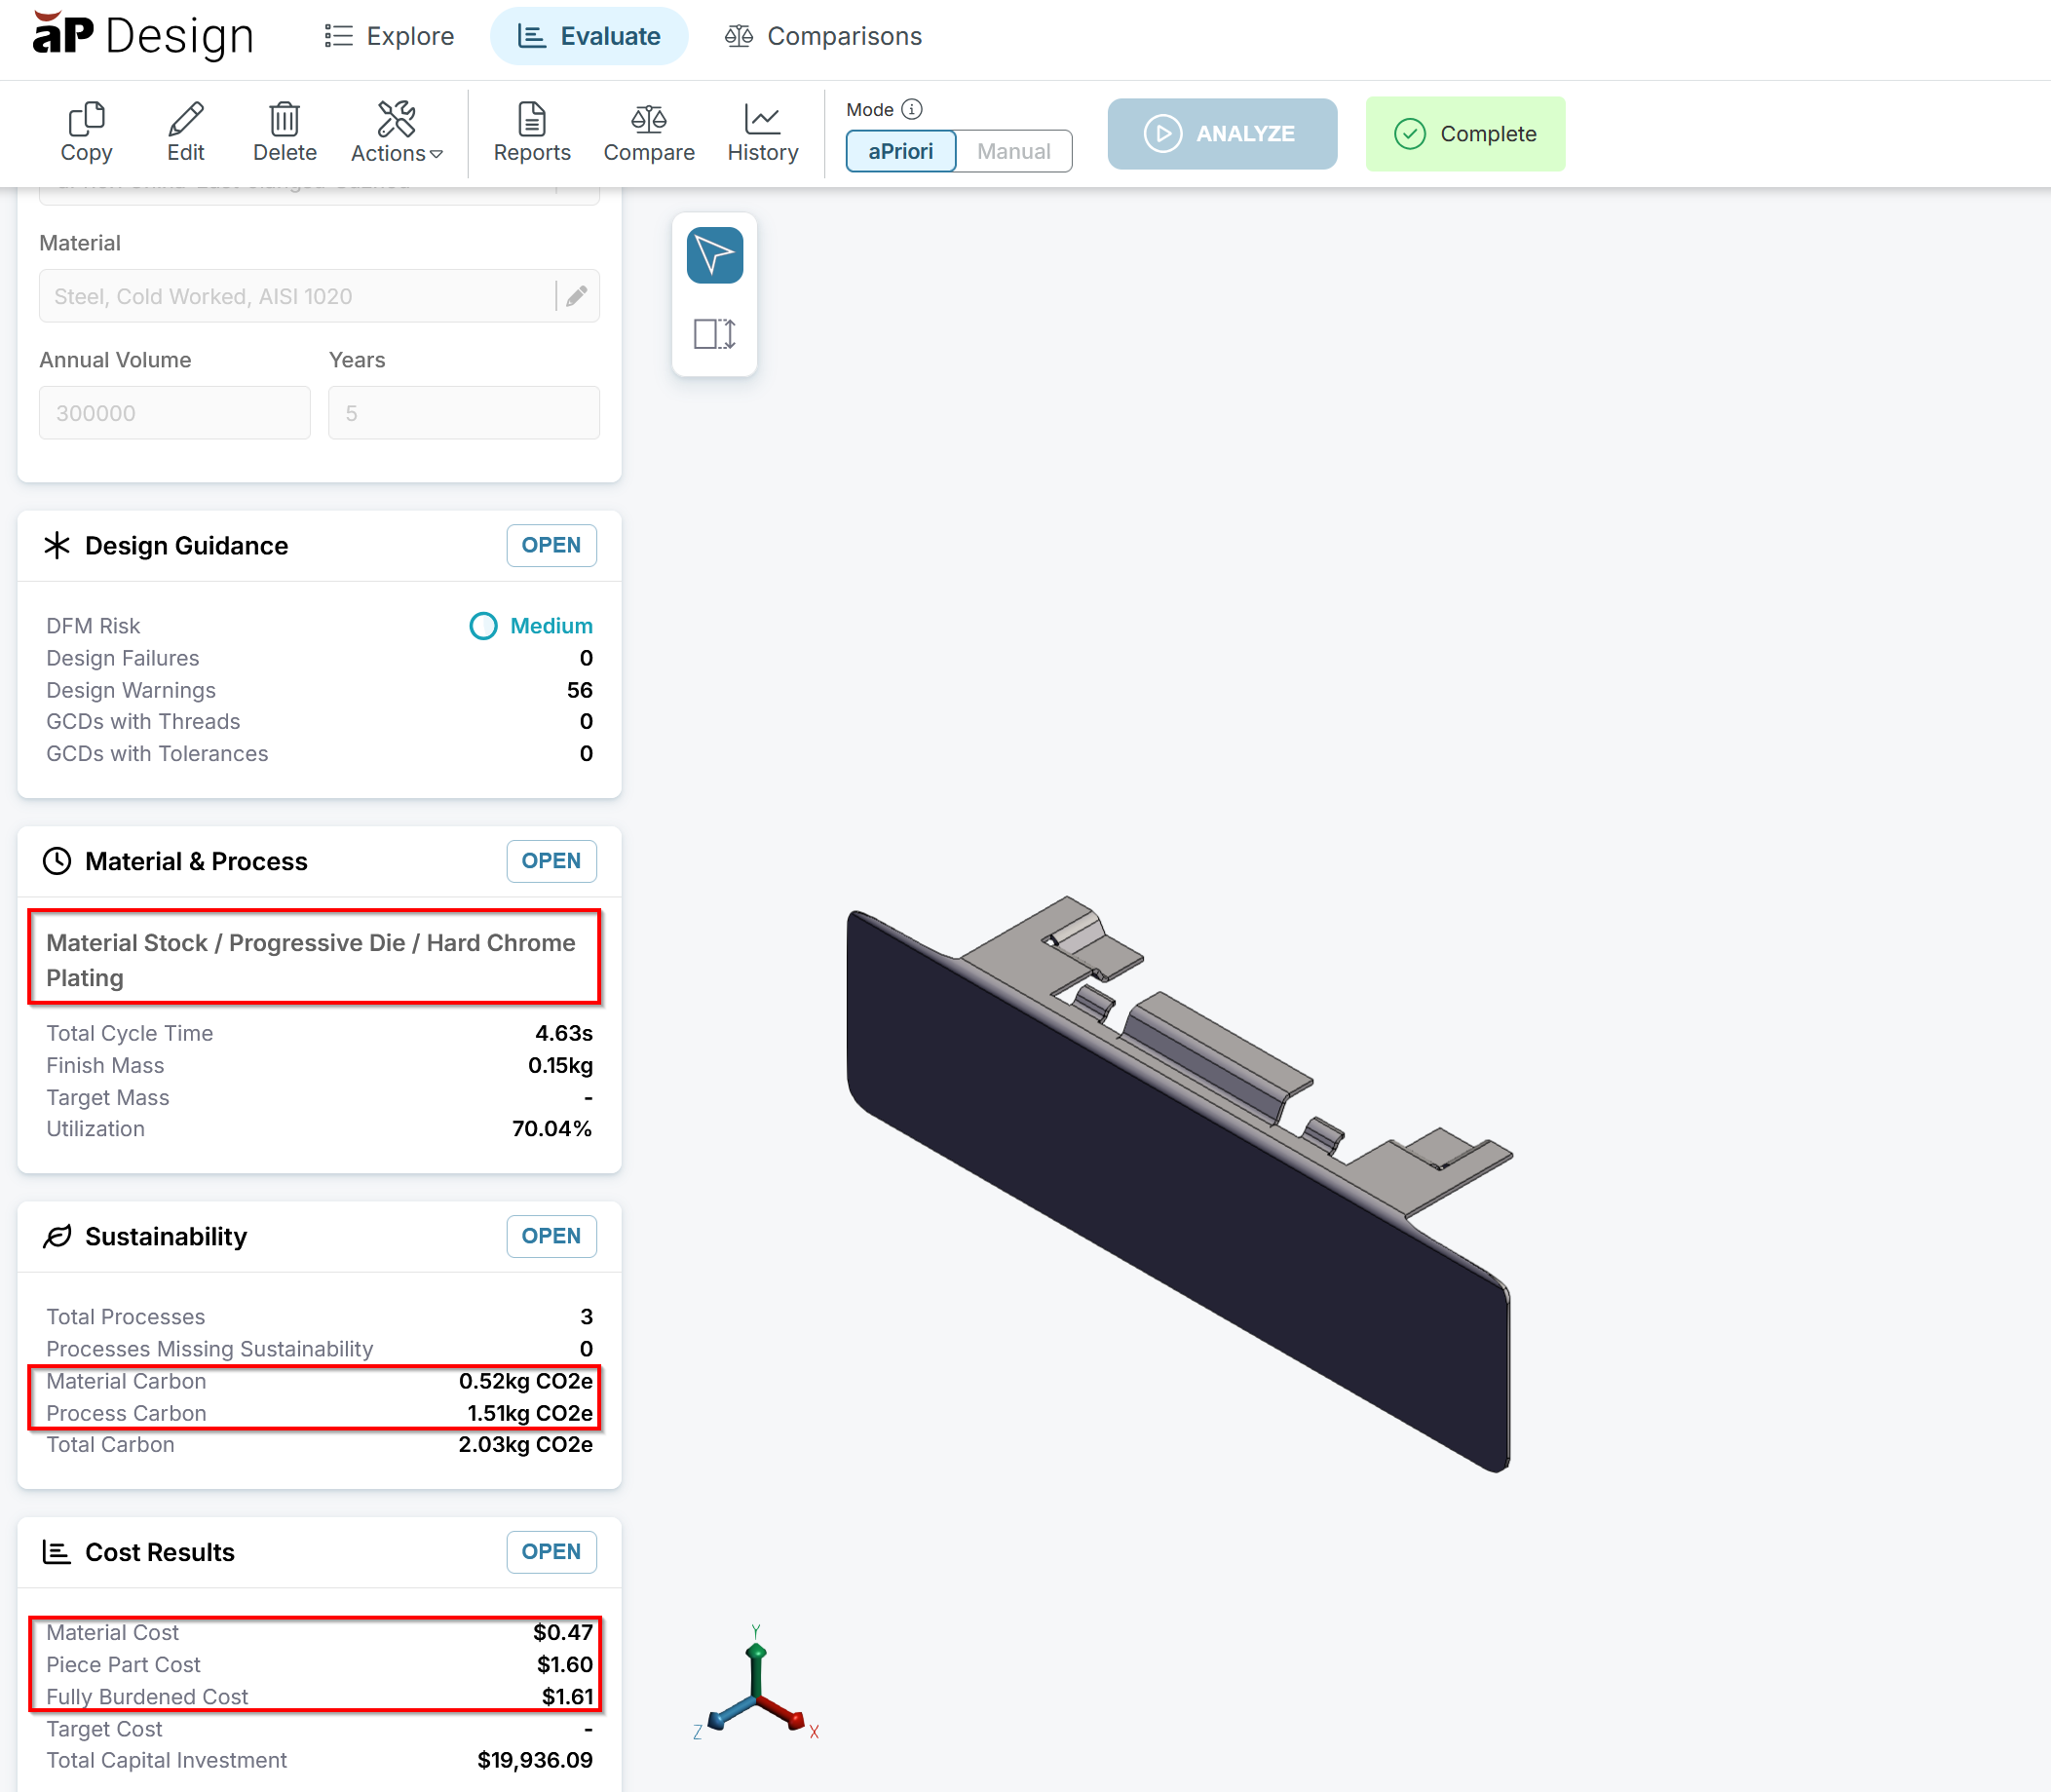The width and height of the screenshot is (2051, 1792).
Task: Click the Sustainability leaf icon
Action: click(57, 1236)
